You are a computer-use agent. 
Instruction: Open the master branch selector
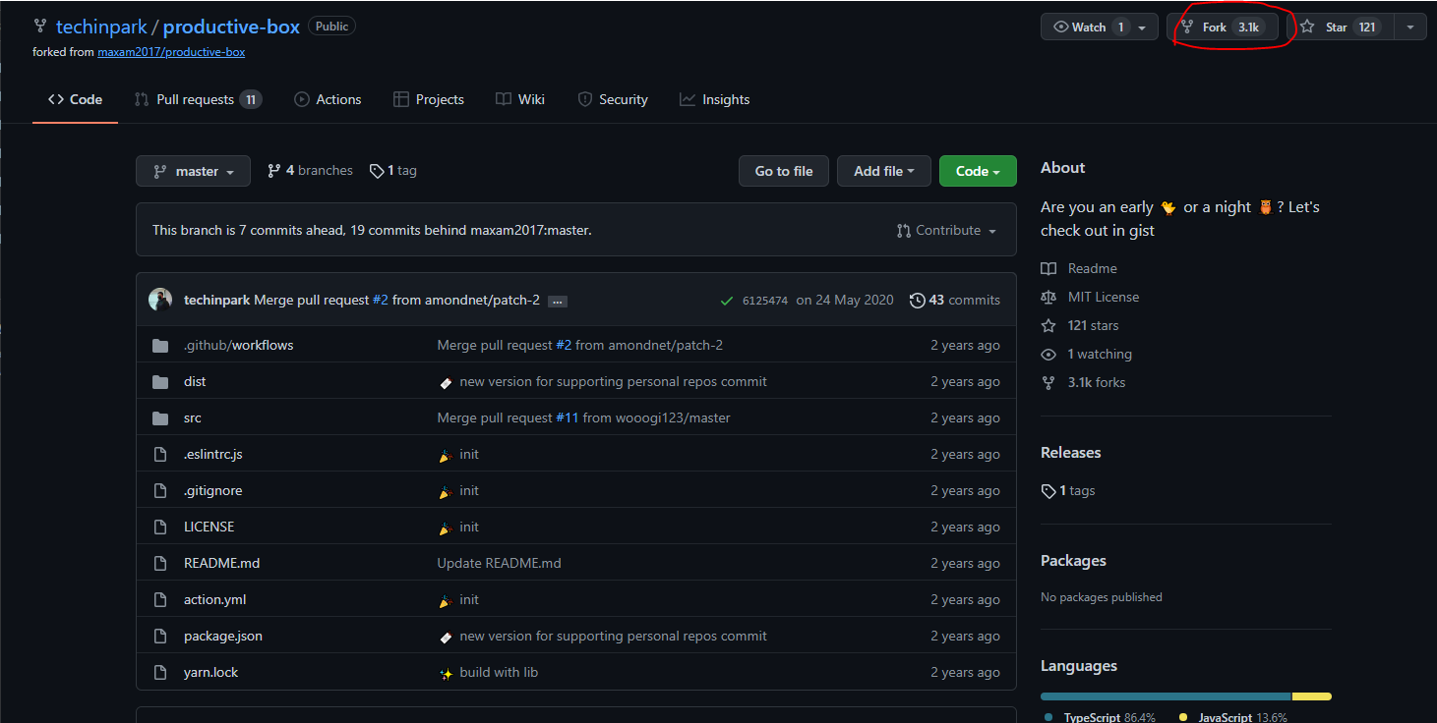(193, 171)
